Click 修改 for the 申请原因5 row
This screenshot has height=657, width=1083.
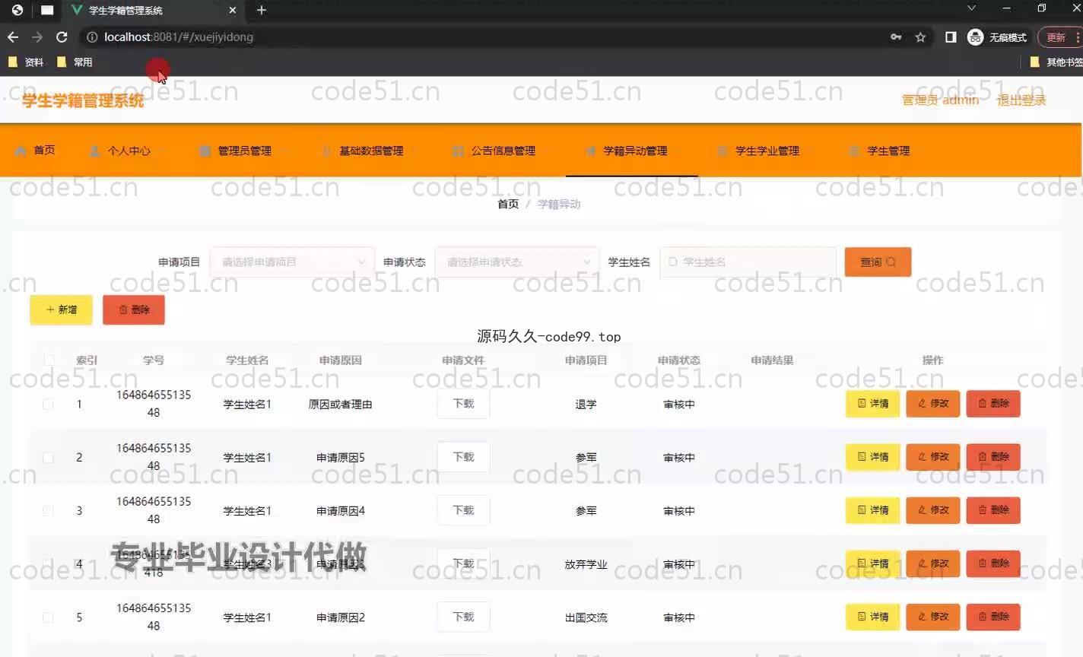933,457
